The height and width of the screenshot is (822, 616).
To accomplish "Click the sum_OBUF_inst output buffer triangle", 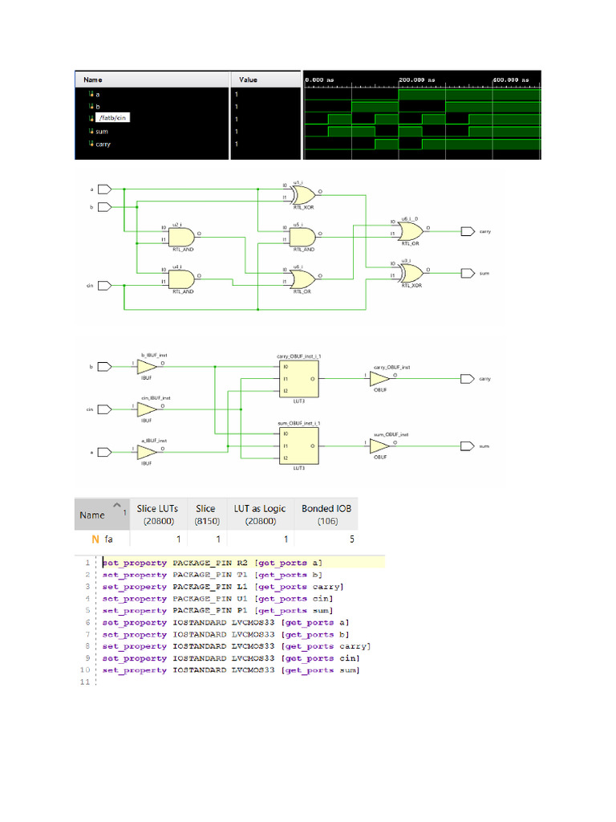I will pos(379,446).
